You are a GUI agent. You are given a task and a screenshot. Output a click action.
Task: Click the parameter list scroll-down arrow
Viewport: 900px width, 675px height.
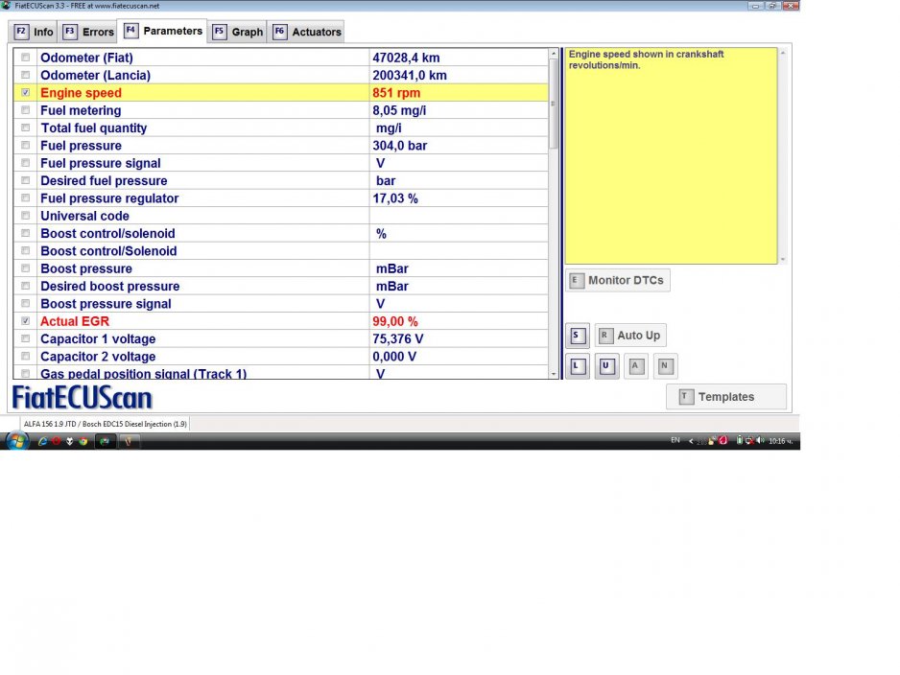554,373
